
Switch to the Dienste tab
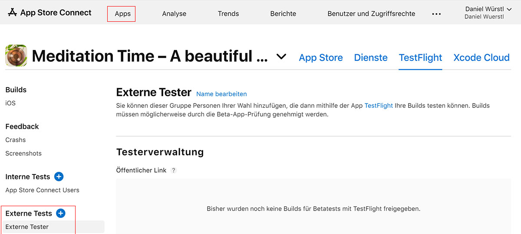point(371,57)
